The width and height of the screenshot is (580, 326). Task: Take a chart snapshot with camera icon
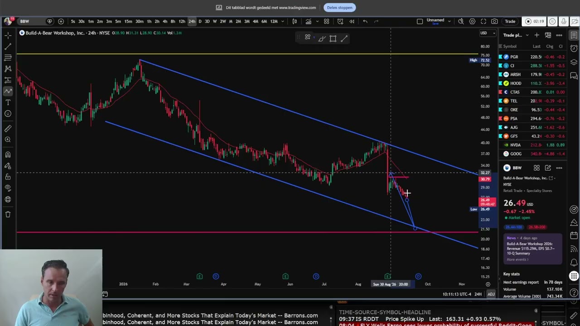tap(494, 21)
